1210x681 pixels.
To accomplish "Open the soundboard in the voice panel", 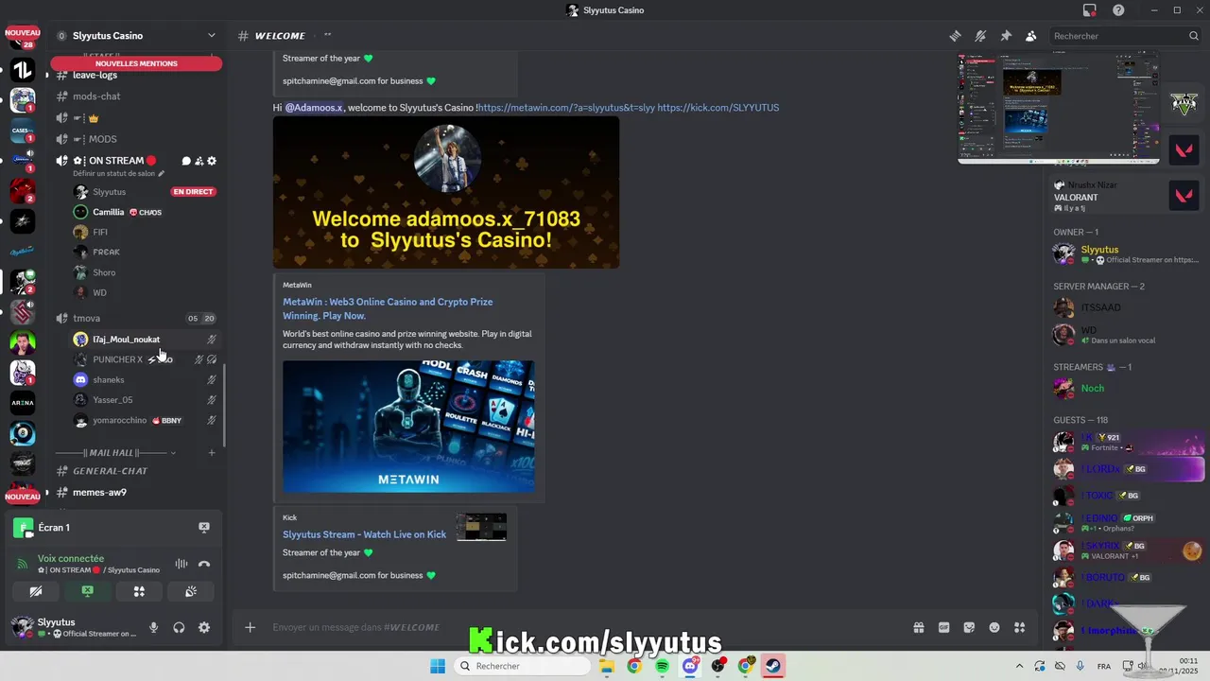I will pyautogui.click(x=190, y=591).
